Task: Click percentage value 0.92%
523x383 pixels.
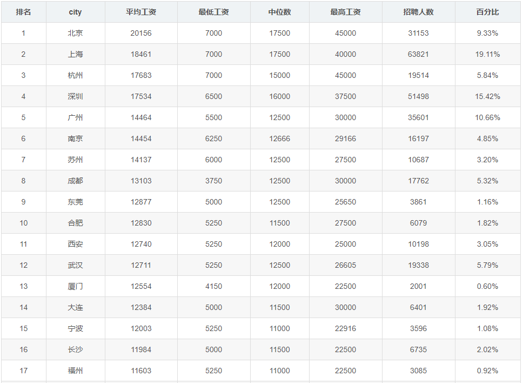Action: click(x=487, y=371)
